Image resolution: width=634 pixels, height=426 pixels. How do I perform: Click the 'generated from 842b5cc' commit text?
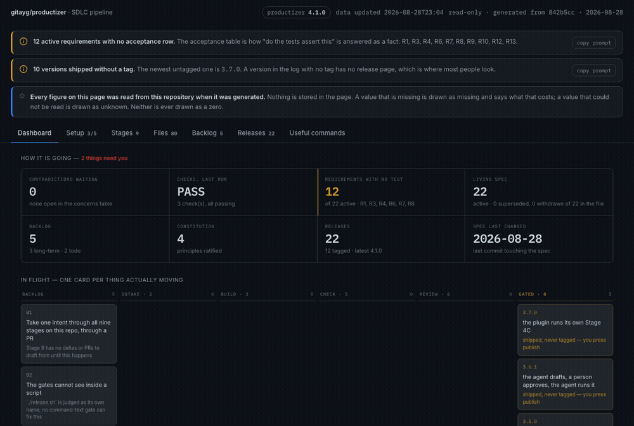click(x=533, y=13)
